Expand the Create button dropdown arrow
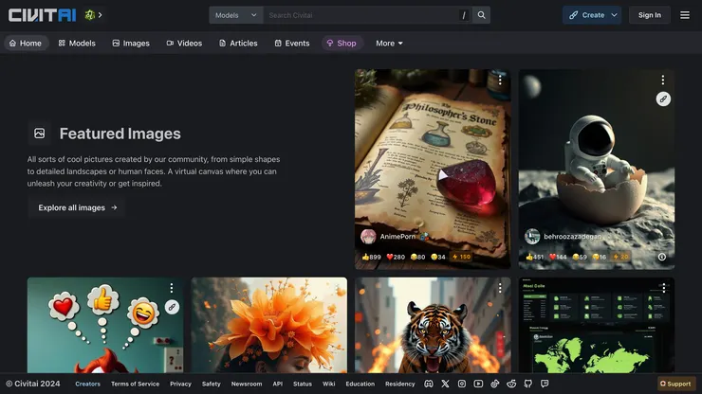 pos(615,15)
